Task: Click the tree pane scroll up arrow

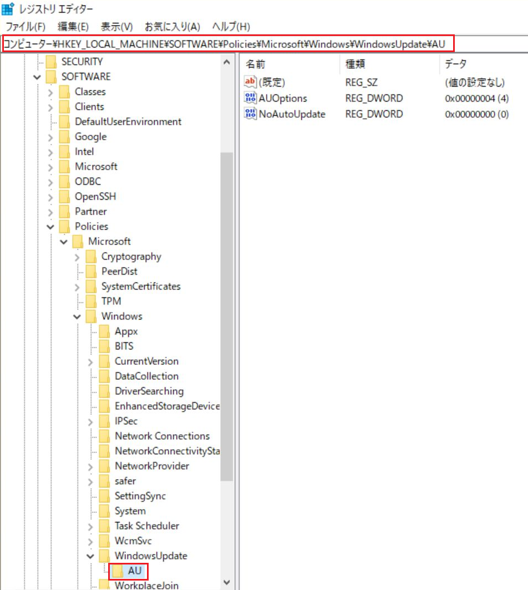Action: click(x=226, y=62)
